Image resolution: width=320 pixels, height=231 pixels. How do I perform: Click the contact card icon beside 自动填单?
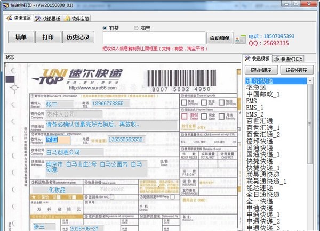[240, 39]
